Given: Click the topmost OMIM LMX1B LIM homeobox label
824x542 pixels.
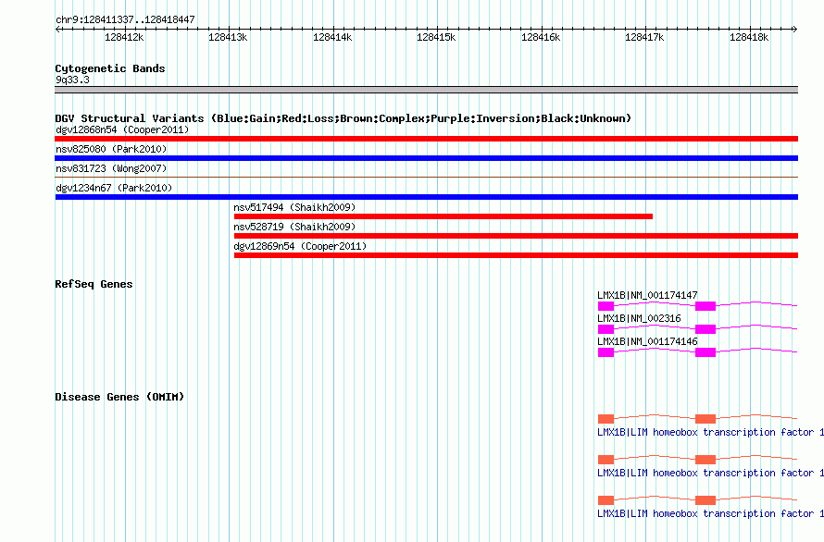Looking at the screenshot, I should (710, 432).
